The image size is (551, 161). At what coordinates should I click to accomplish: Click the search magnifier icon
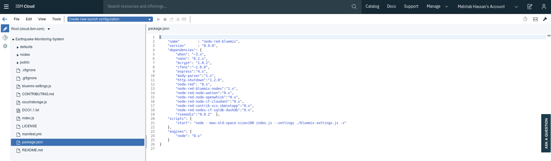pos(354,6)
